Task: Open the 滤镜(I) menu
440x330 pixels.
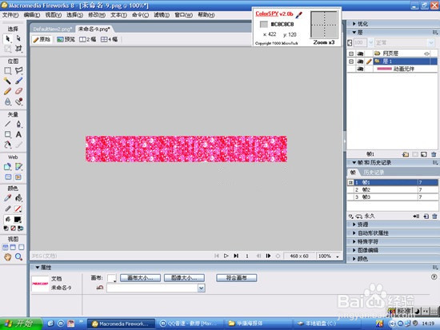Action: click(162, 15)
